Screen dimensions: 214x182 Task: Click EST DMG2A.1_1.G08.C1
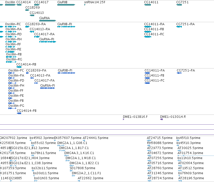tap(72, 143)
